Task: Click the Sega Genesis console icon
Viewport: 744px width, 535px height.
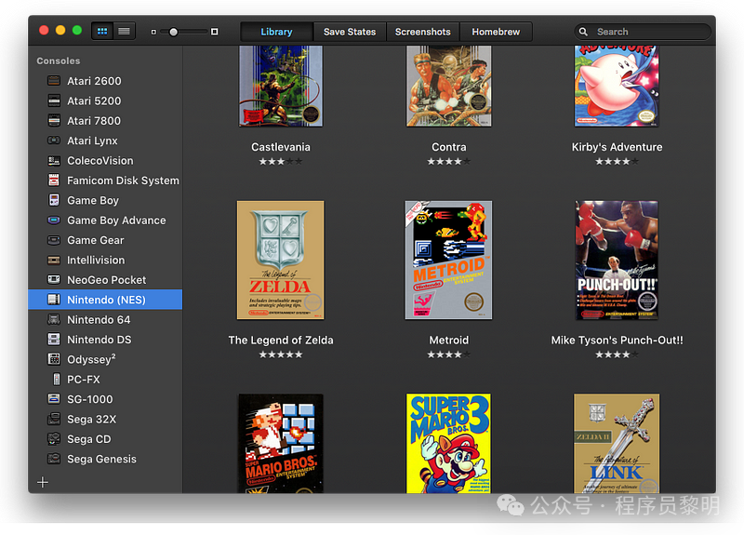Action: point(54,459)
